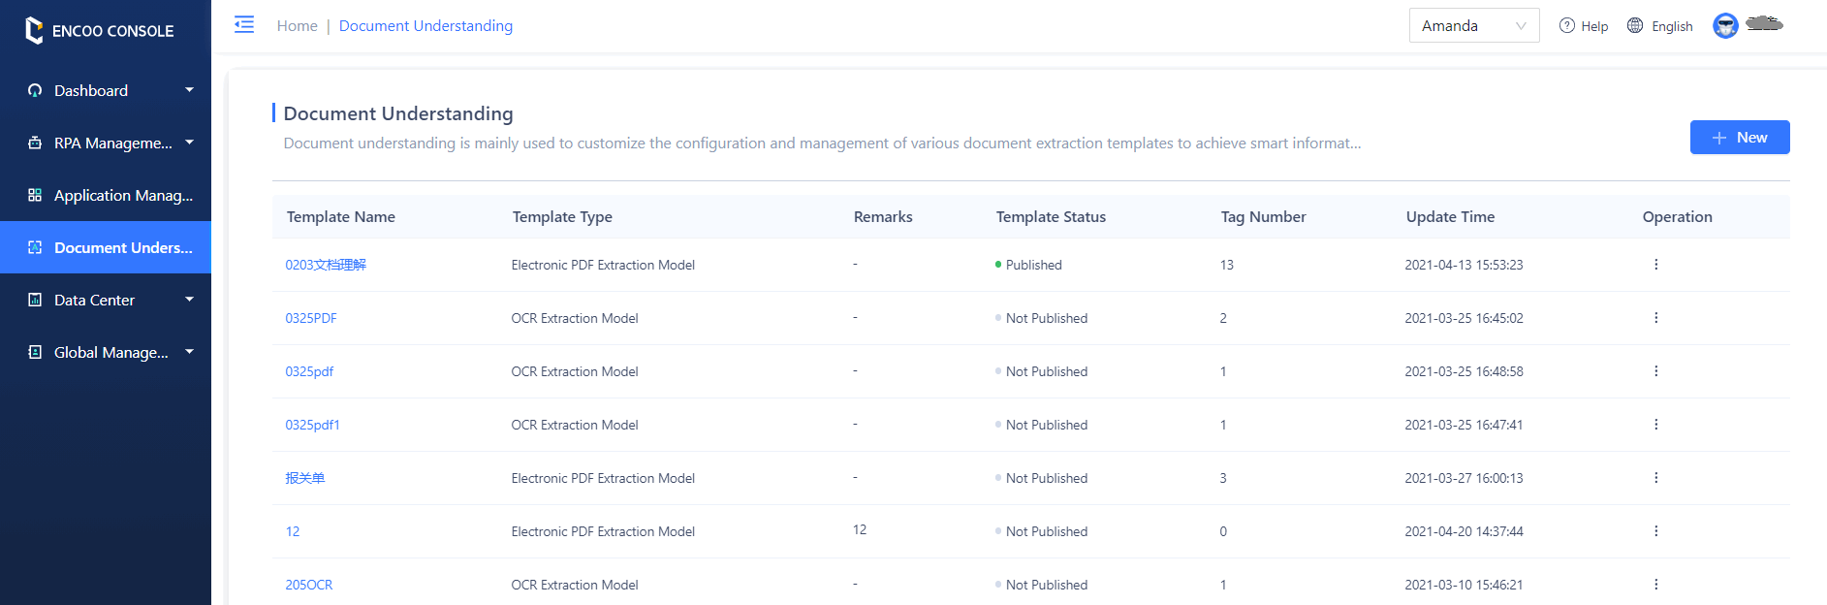Select Document Understanding in the sidebar
The width and height of the screenshot is (1827, 605).
click(106, 247)
